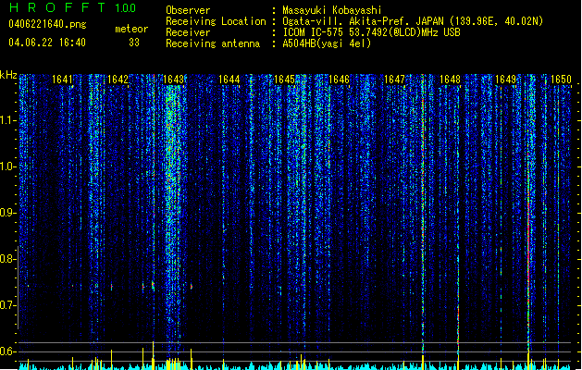Click the 'Observer' field label
The image size is (582, 370).
188,10
